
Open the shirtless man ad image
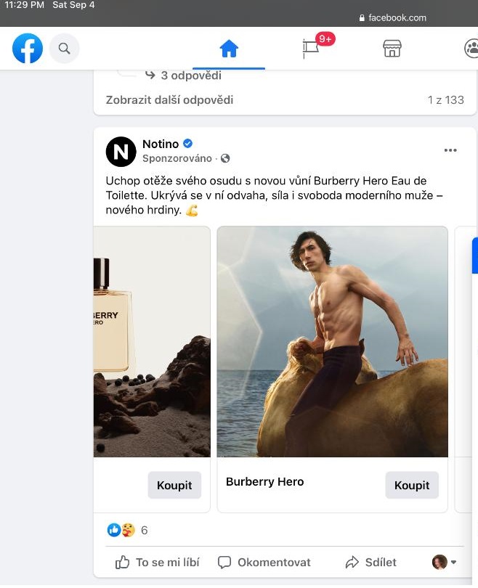(x=332, y=341)
